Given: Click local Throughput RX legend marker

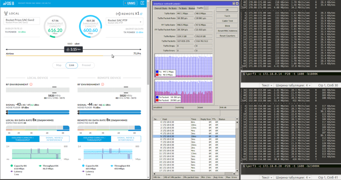Looking at the screenshot, I should [x=40, y=166].
